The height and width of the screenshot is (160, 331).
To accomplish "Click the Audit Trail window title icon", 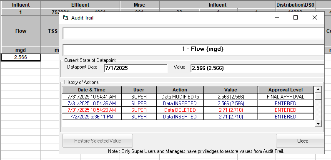I will coord(66,18).
